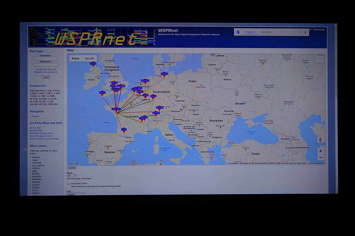Click the 3rd Party Maps and Data heading
The width and height of the screenshot is (355, 236).
46,123
